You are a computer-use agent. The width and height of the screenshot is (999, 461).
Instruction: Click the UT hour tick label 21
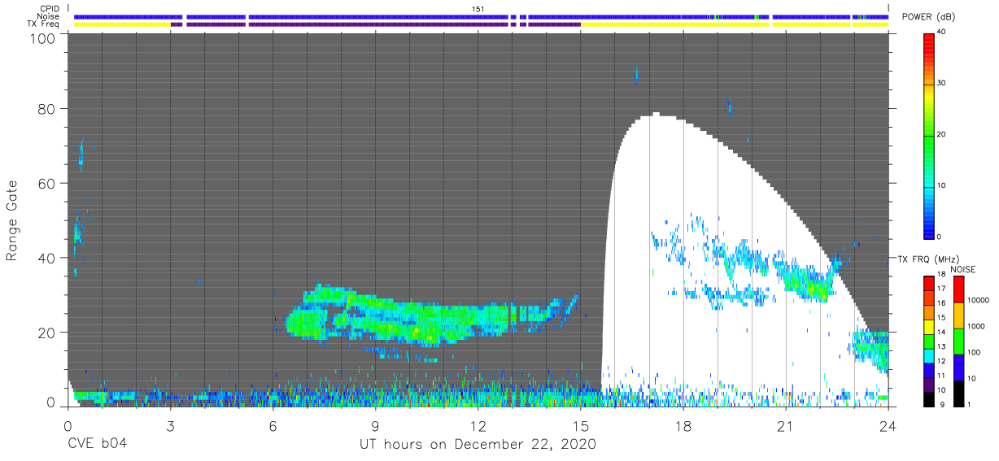click(786, 426)
